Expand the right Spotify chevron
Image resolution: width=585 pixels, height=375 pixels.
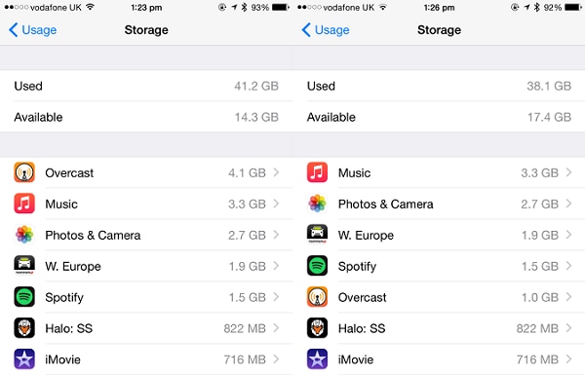569,266
